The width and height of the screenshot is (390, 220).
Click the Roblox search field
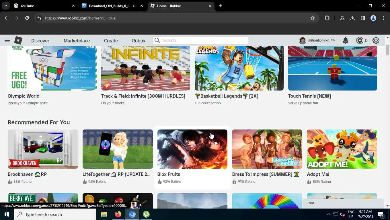[200, 40]
